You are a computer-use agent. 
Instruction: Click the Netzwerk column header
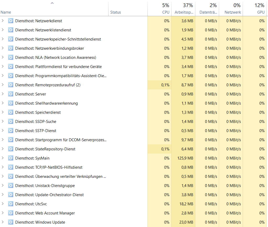pyautogui.click(x=233, y=12)
